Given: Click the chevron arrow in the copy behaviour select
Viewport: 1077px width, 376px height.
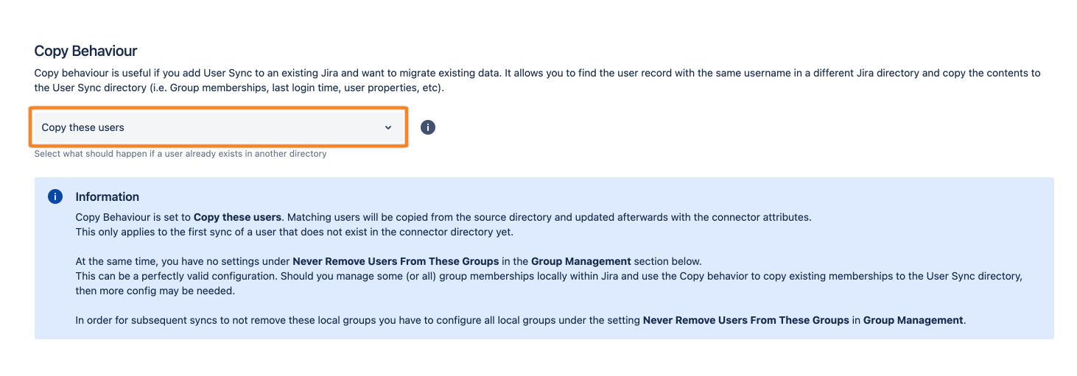Looking at the screenshot, I should point(388,128).
